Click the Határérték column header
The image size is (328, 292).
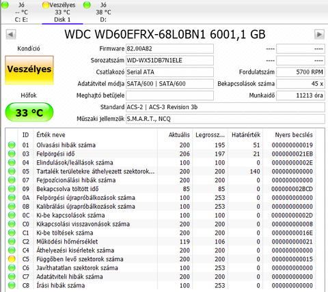246,135
